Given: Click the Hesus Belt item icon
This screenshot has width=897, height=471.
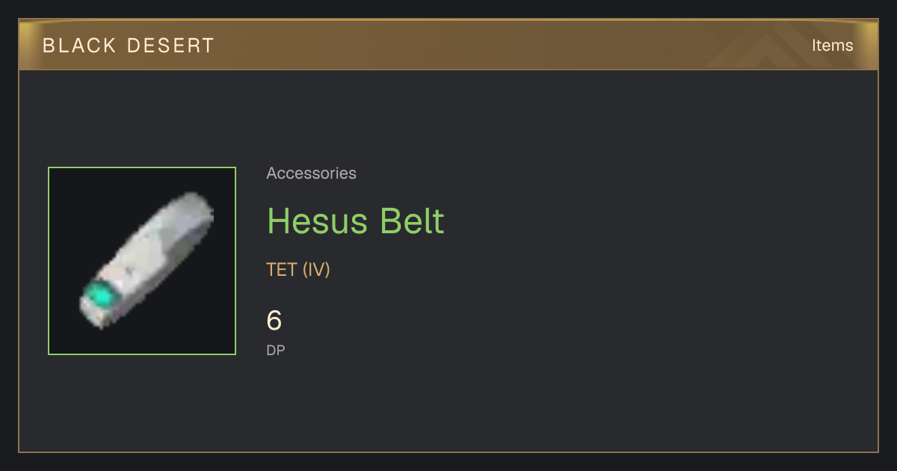Looking at the screenshot, I should pos(142,261).
